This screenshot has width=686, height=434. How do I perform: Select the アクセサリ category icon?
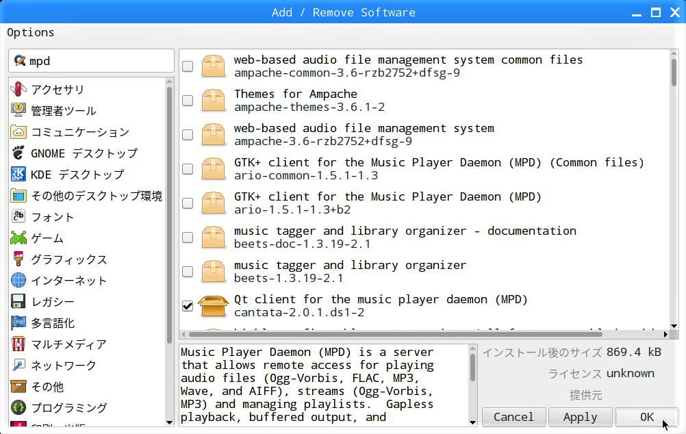tap(18, 89)
